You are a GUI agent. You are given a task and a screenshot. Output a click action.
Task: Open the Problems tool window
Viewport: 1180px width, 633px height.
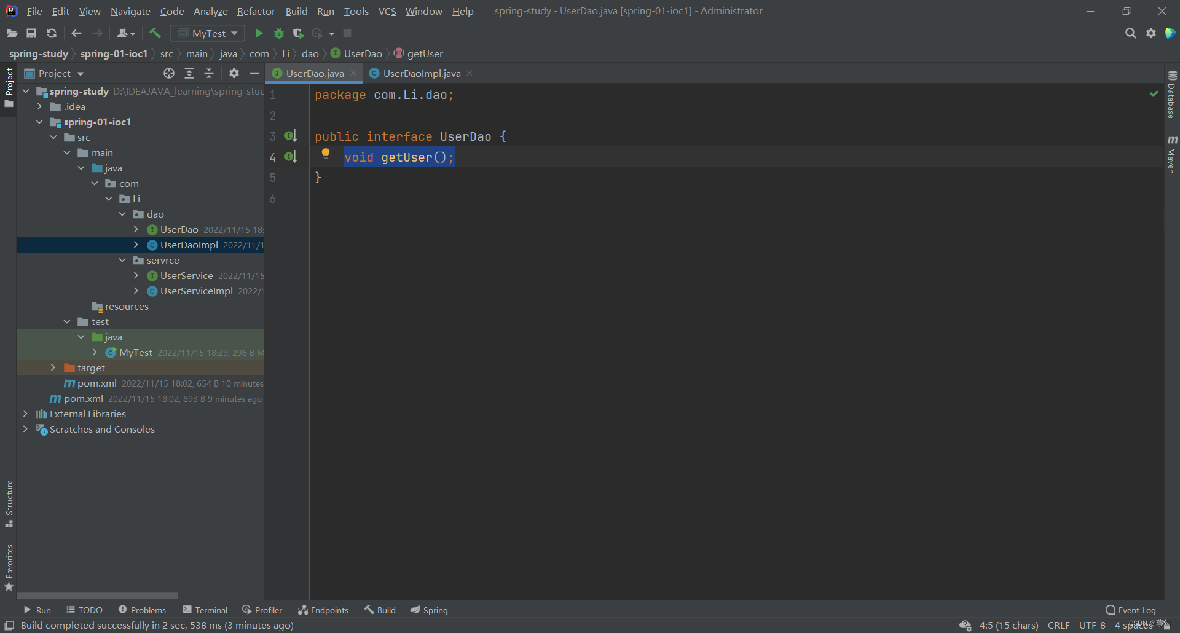[142, 610]
